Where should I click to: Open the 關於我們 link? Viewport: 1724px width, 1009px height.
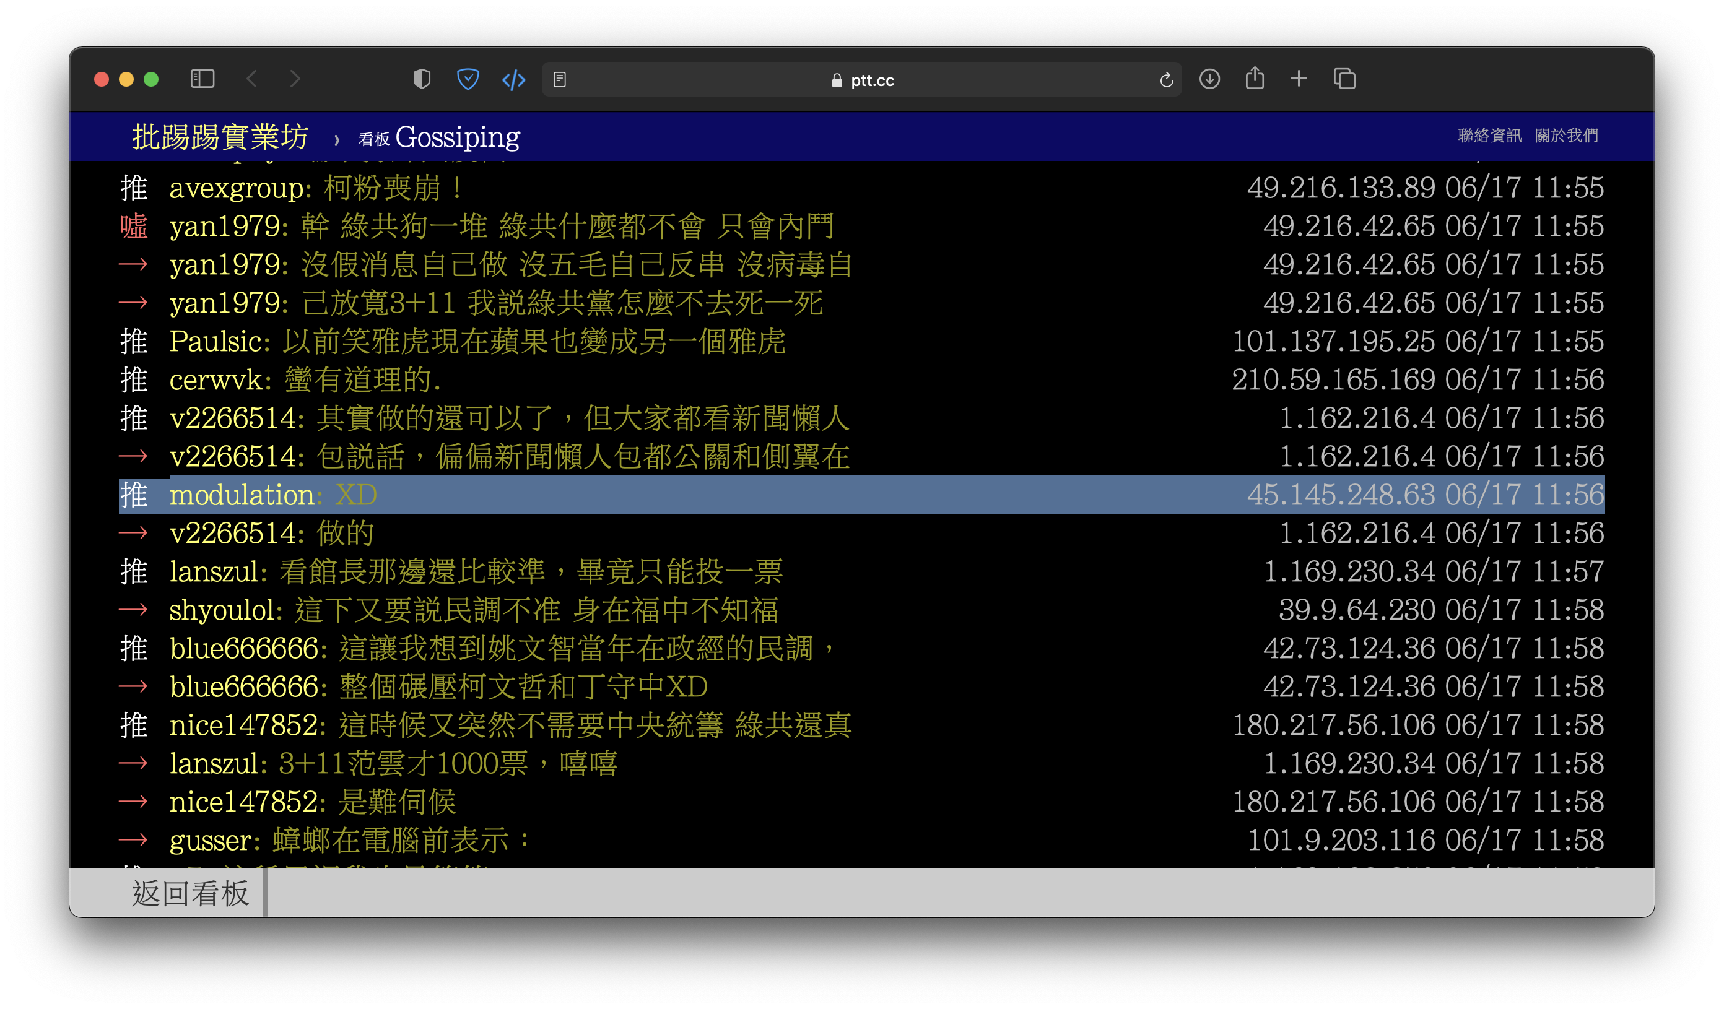(1565, 136)
